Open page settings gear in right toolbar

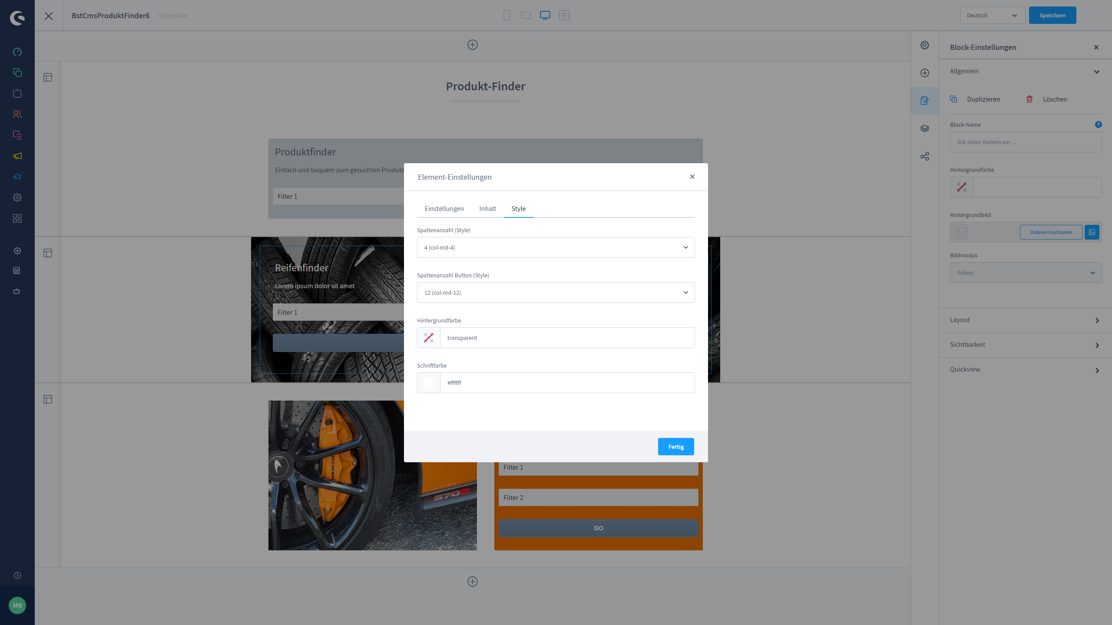pyautogui.click(x=925, y=45)
